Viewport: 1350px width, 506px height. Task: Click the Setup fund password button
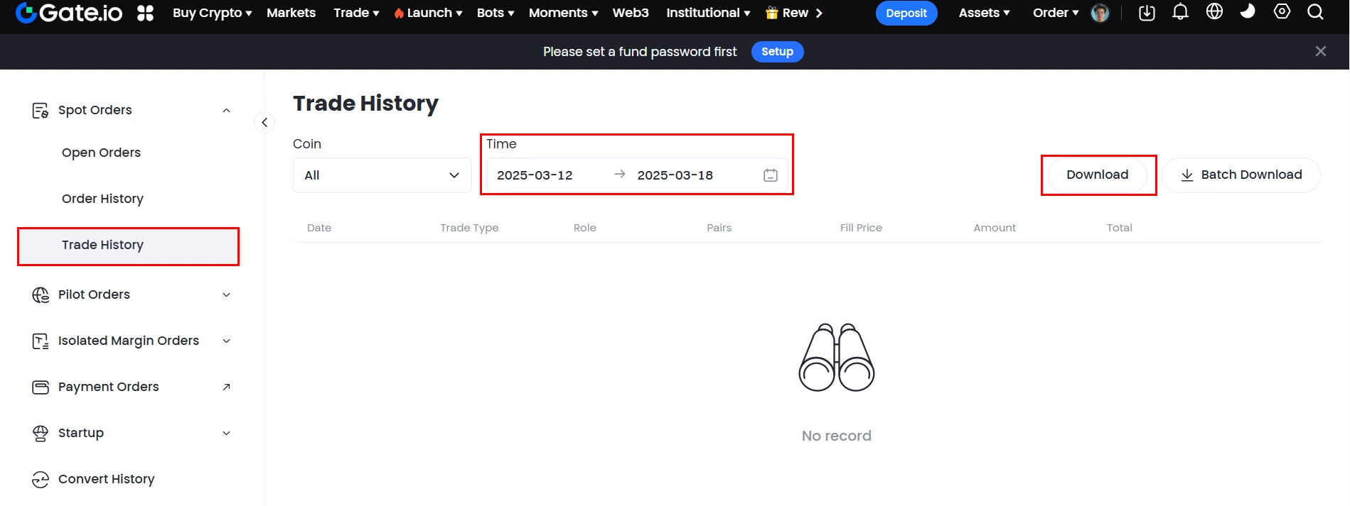pos(777,51)
